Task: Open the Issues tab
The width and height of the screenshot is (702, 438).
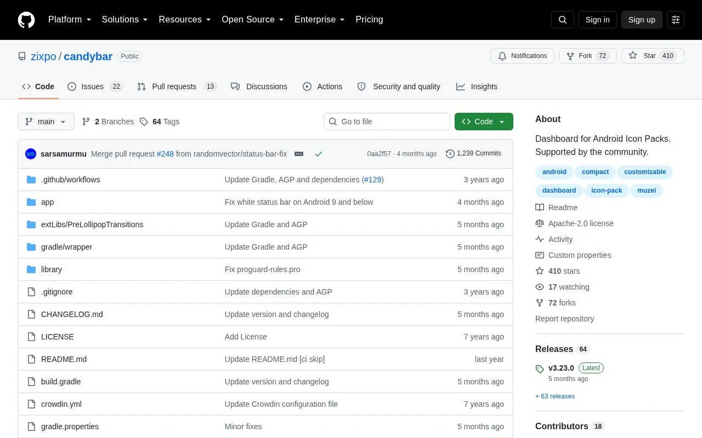Action: tap(95, 87)
